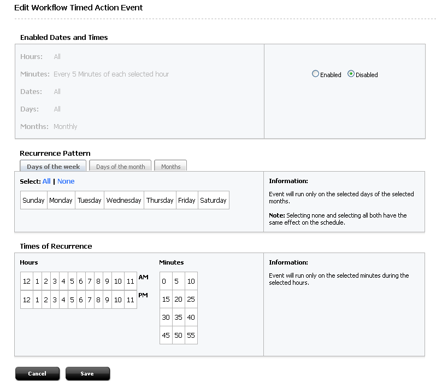Select hour 4 in the PM row

coord(63,300)
